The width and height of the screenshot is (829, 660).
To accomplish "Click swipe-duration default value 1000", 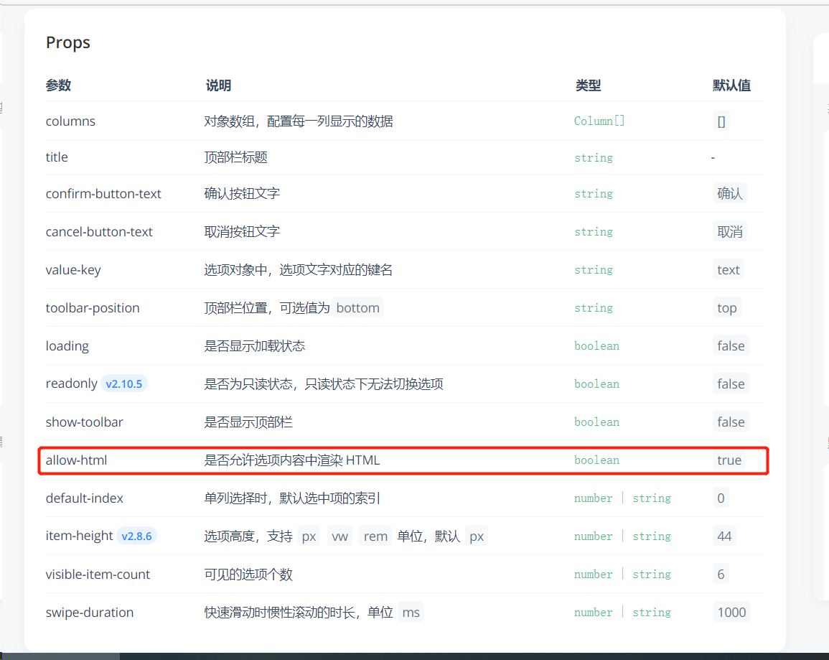I will tap(731, 613).
